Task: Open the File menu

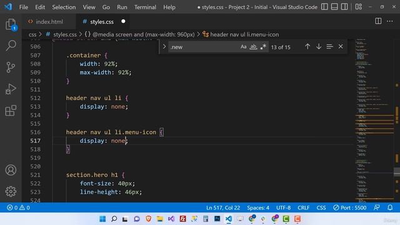Action: [24, 7]
